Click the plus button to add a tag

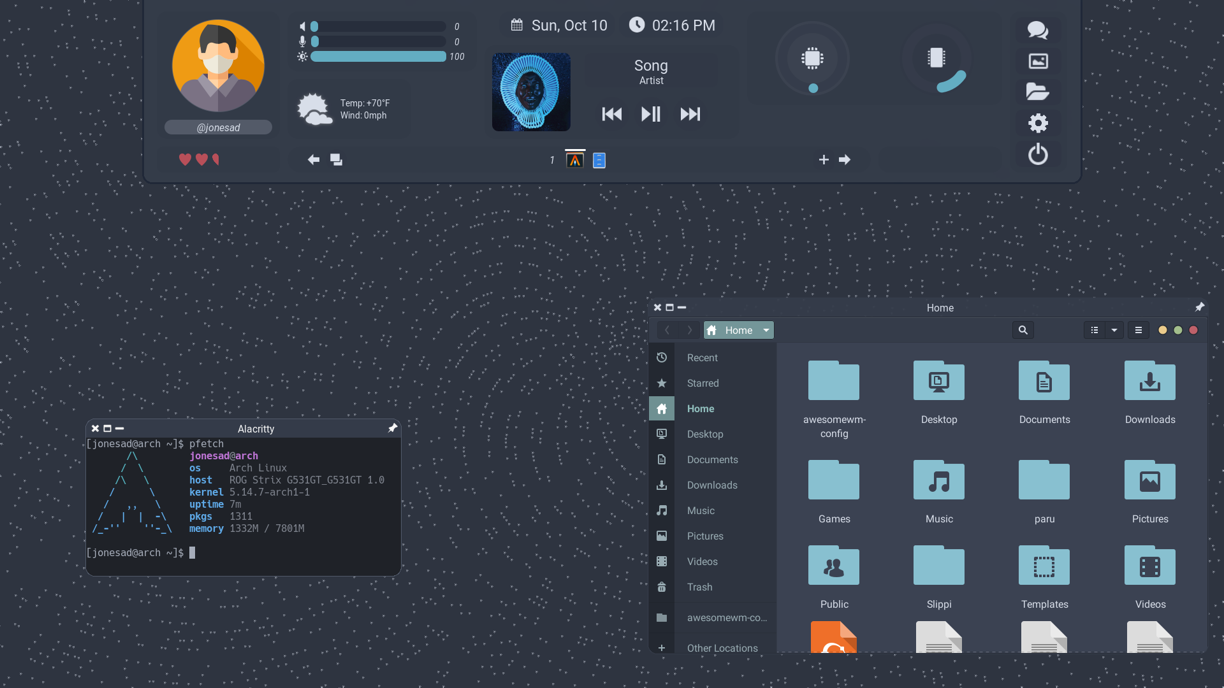(824, 159)
